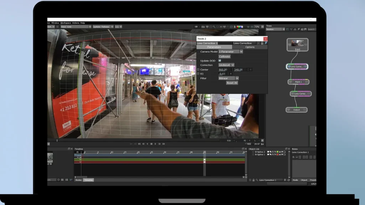The height and width of the screenshot is (205, 365).
Task: Click the magnifier zoom icon in viewer toolbar
Action: point(214,27)
